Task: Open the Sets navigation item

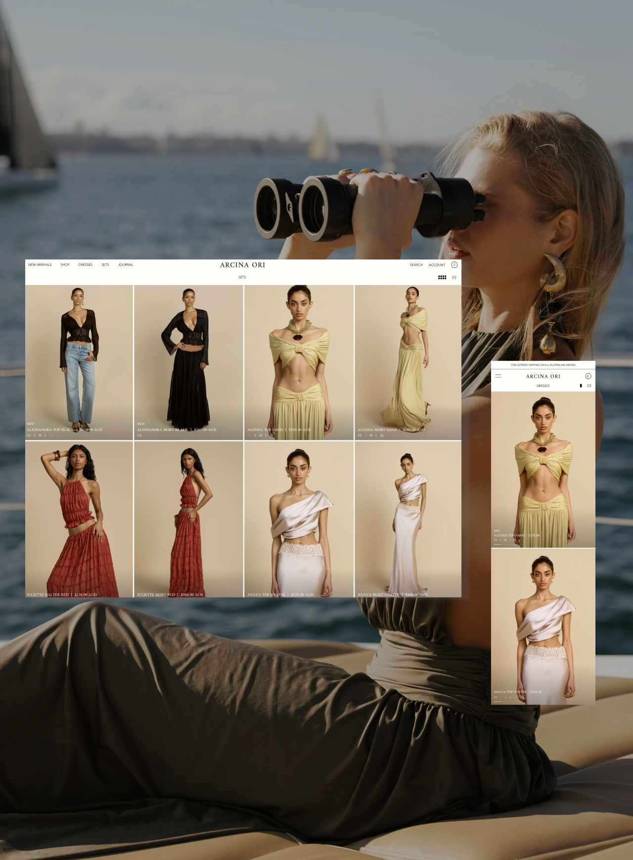Action: point(105,265)
